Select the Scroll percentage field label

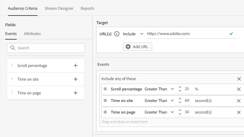(32, 66)
